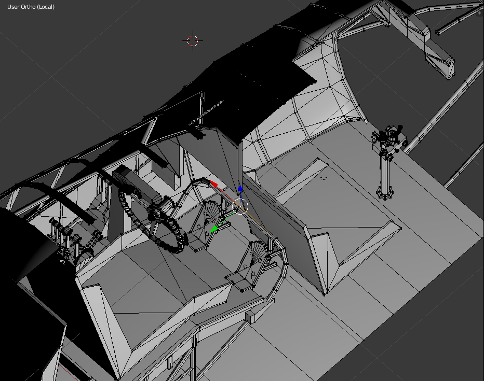This screenshot has height=381, width=484.
Task: Click the blue Z-axis manipulator arrow
Action: click(240, 189)
